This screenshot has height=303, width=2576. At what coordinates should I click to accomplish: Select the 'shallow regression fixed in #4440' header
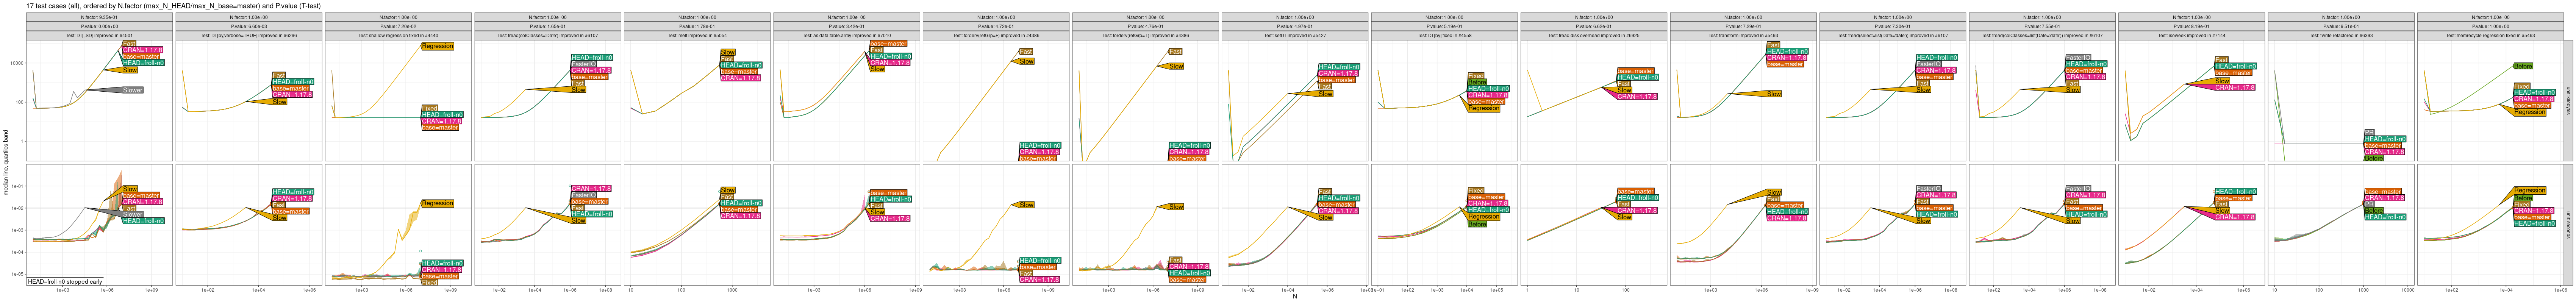(398, 35)
